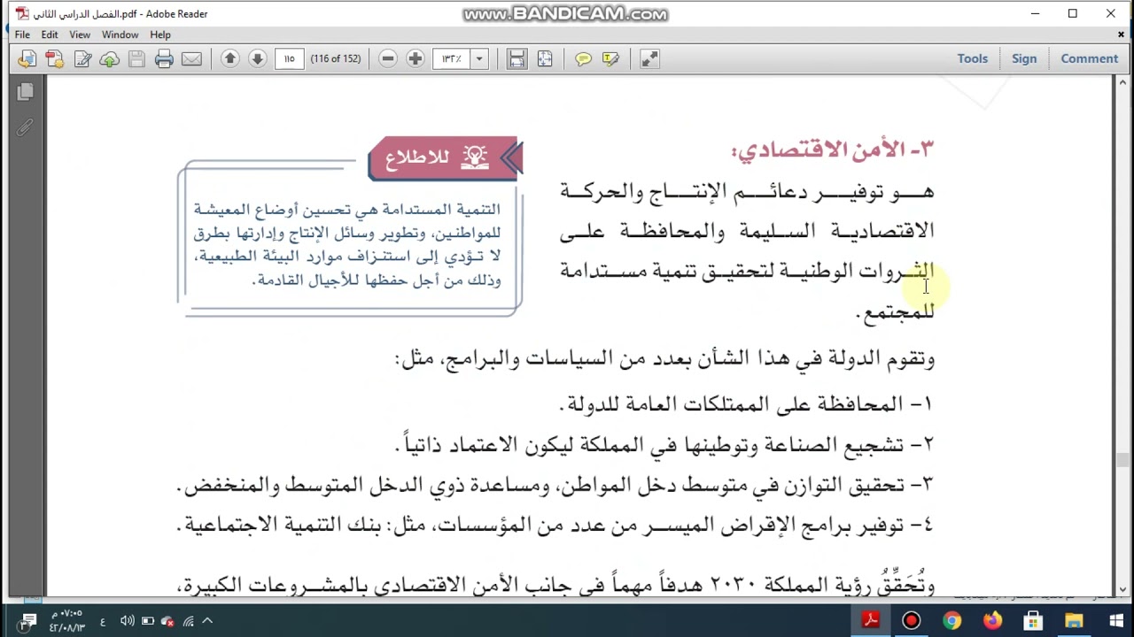Open File Explorer from the taskbar
The height and width of the screenshot is (637, 1134).
(1074, 620)
